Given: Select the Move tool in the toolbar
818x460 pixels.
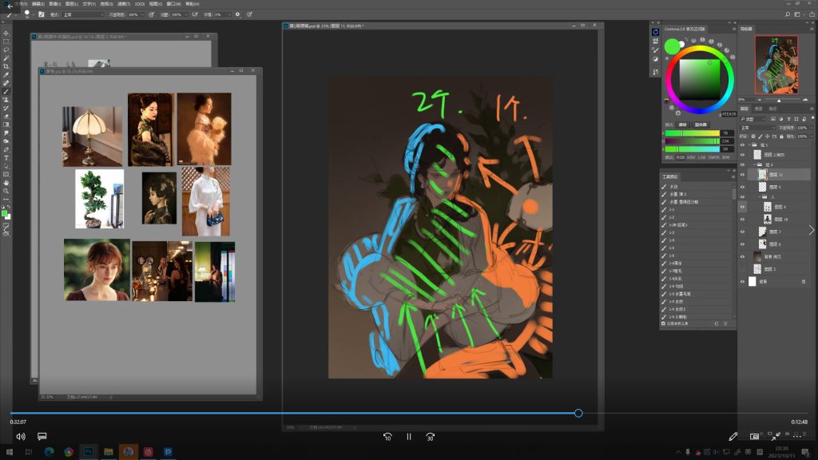Looking at the screenshot, I should [x=6, y=33].
